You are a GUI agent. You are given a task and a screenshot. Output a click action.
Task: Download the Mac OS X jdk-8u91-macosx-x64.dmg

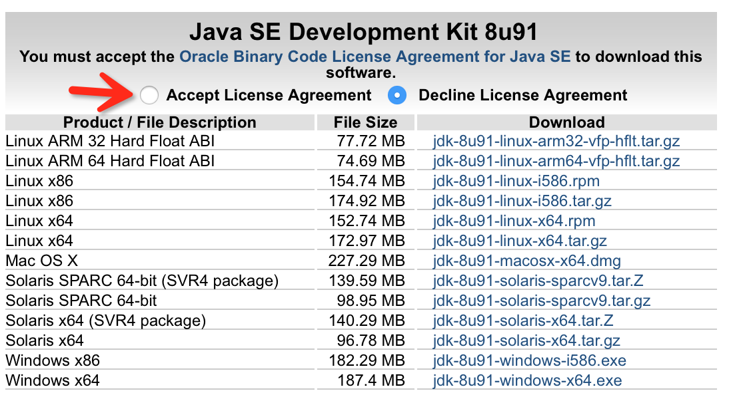tap(528, 261)
